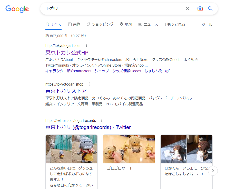Open options dots beside tokyotogari.shop
Viewport: 226px width, 189px height.
pos(90,84)
